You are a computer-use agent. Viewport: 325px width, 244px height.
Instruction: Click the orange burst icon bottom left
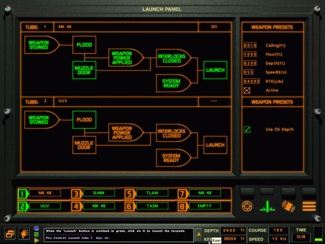click(x=24, y=234)
